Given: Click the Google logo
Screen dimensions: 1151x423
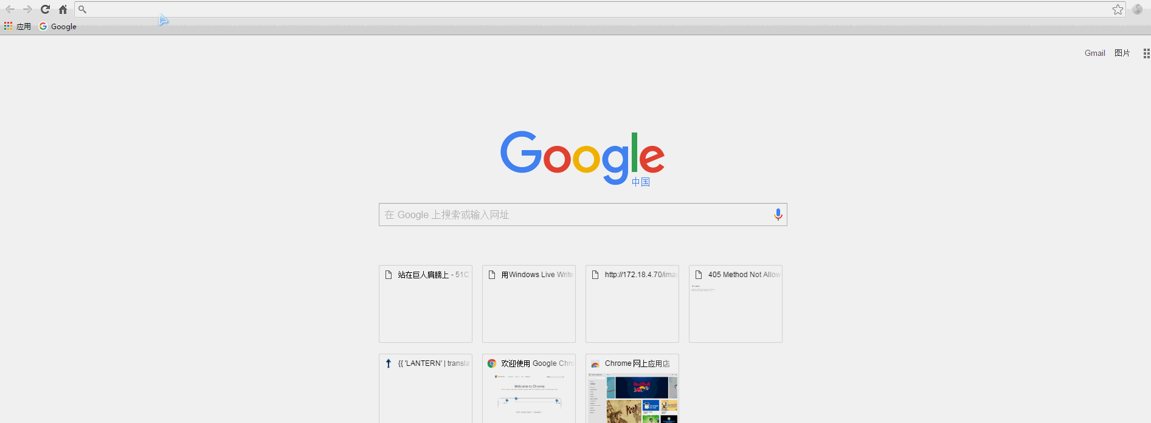Looking at the screenshot, I should (x=582, y=157).
